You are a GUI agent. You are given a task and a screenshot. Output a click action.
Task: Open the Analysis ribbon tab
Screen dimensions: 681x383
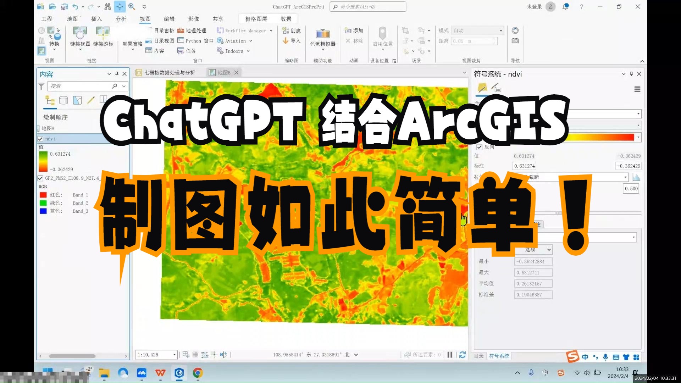coord(121,19)
